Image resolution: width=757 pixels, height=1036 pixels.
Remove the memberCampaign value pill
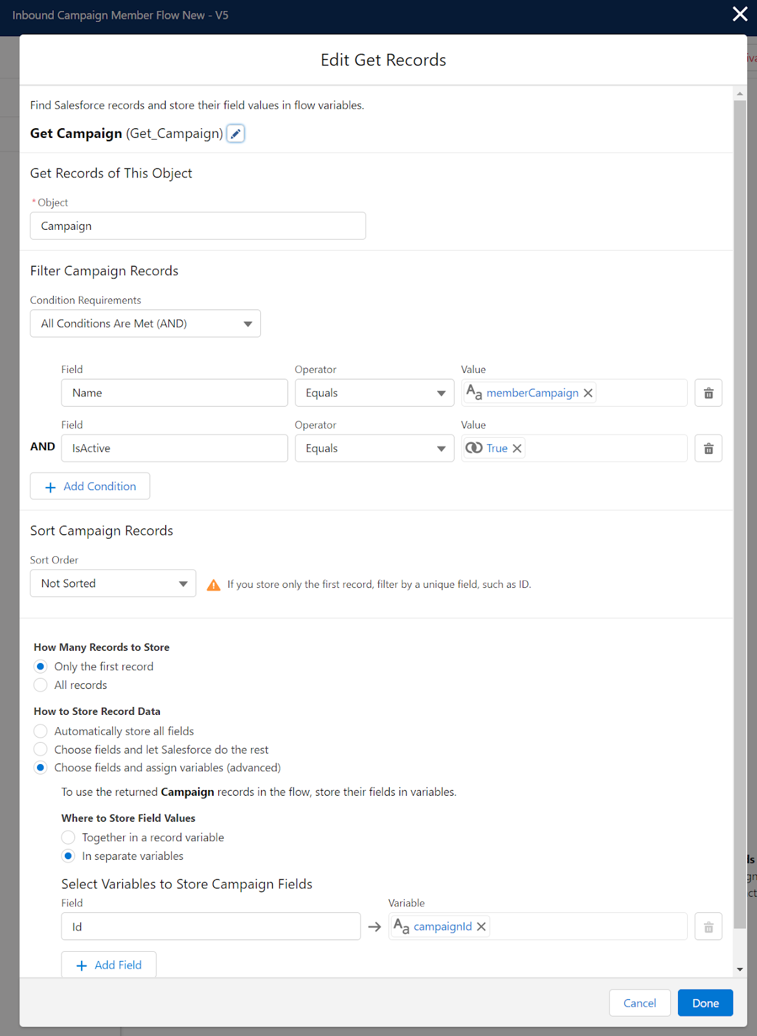588,393
